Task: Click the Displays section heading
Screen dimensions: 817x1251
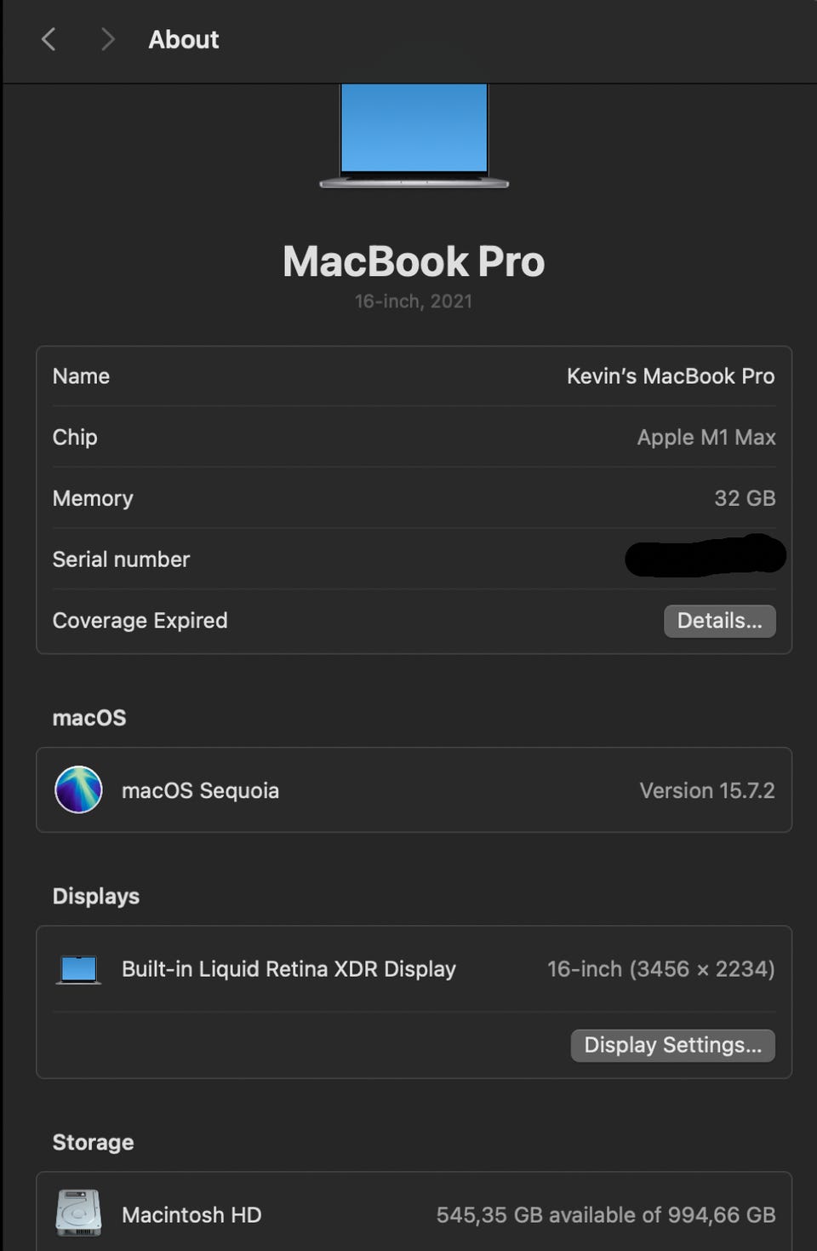Action: click(96, 897)
